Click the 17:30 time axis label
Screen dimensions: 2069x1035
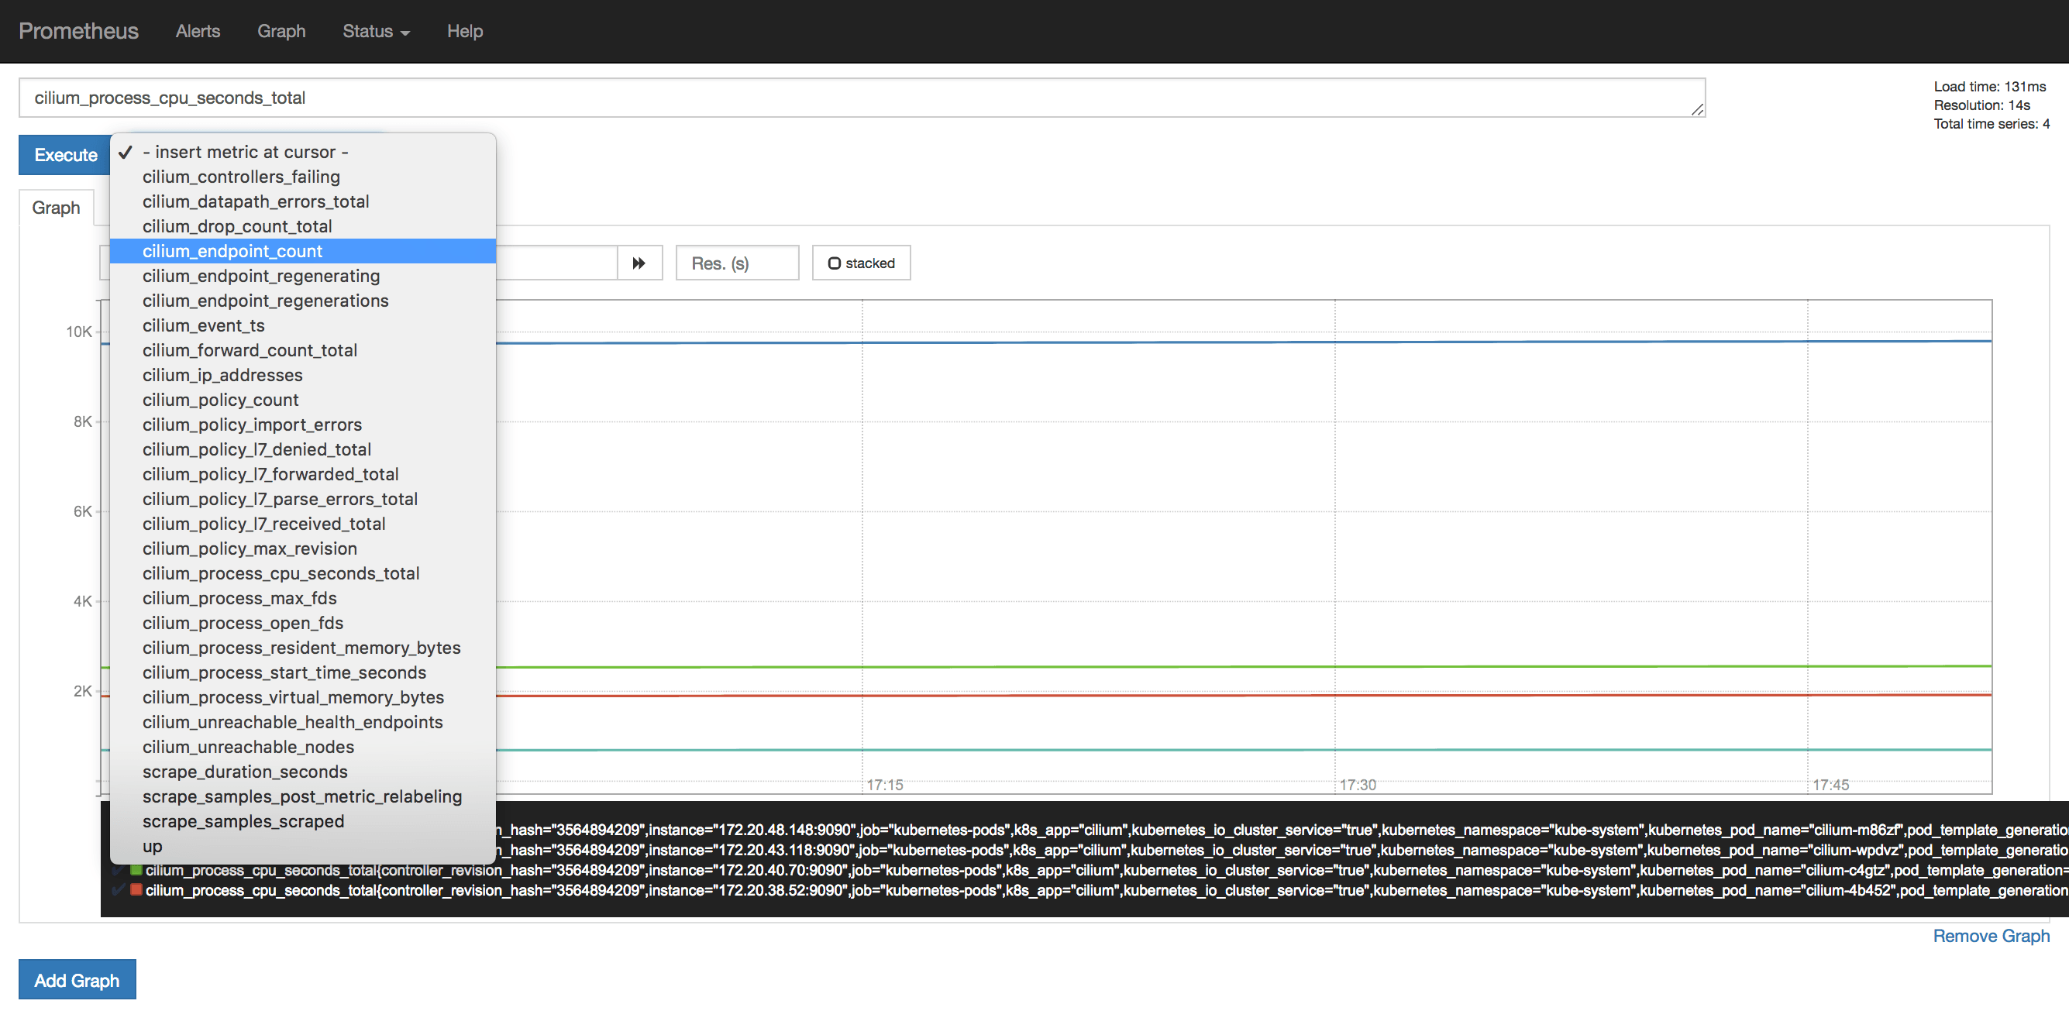(1358, 786)
